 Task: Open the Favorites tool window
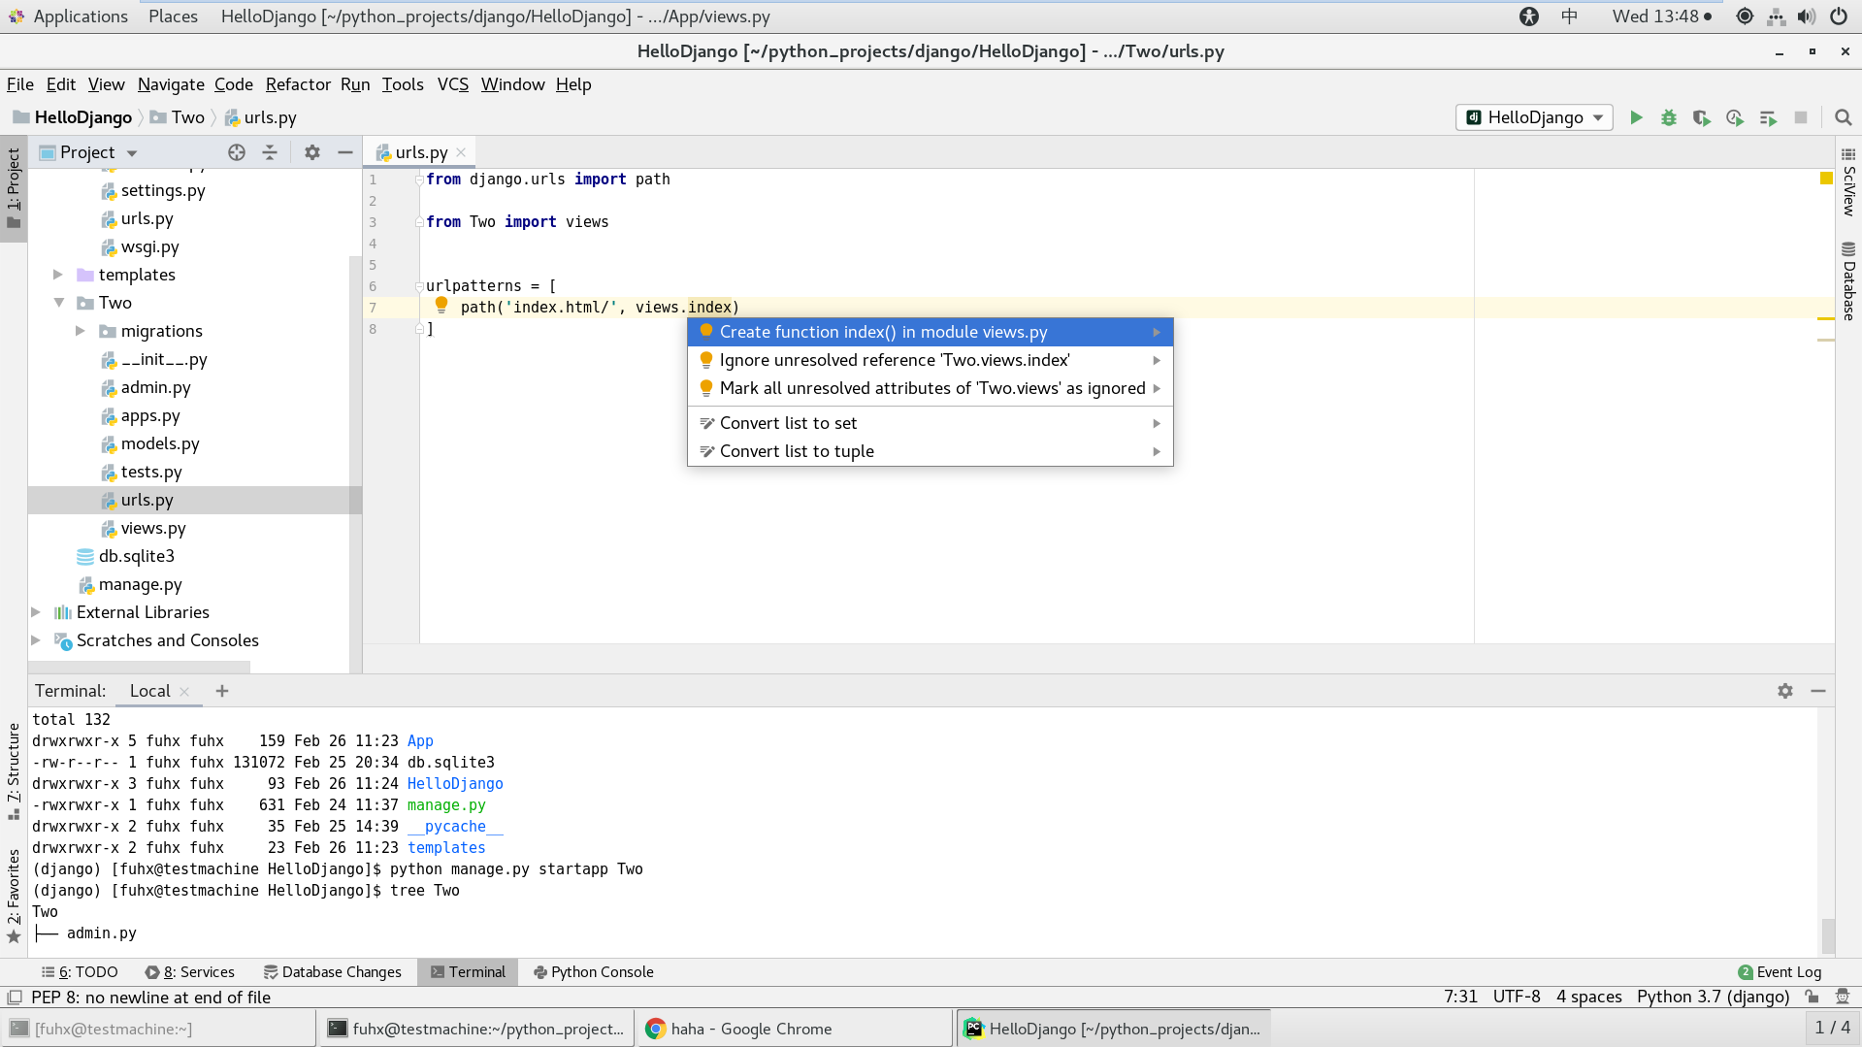[x=14, y=896]
